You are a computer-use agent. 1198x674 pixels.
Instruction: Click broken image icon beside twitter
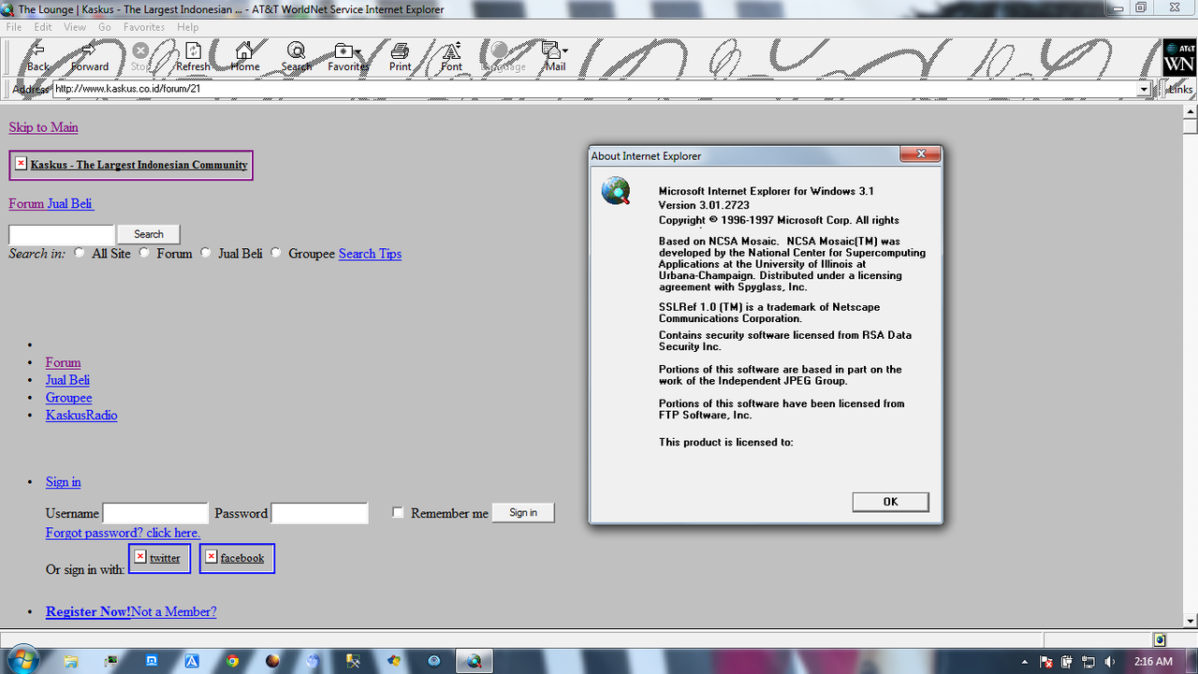click(140, 556)
